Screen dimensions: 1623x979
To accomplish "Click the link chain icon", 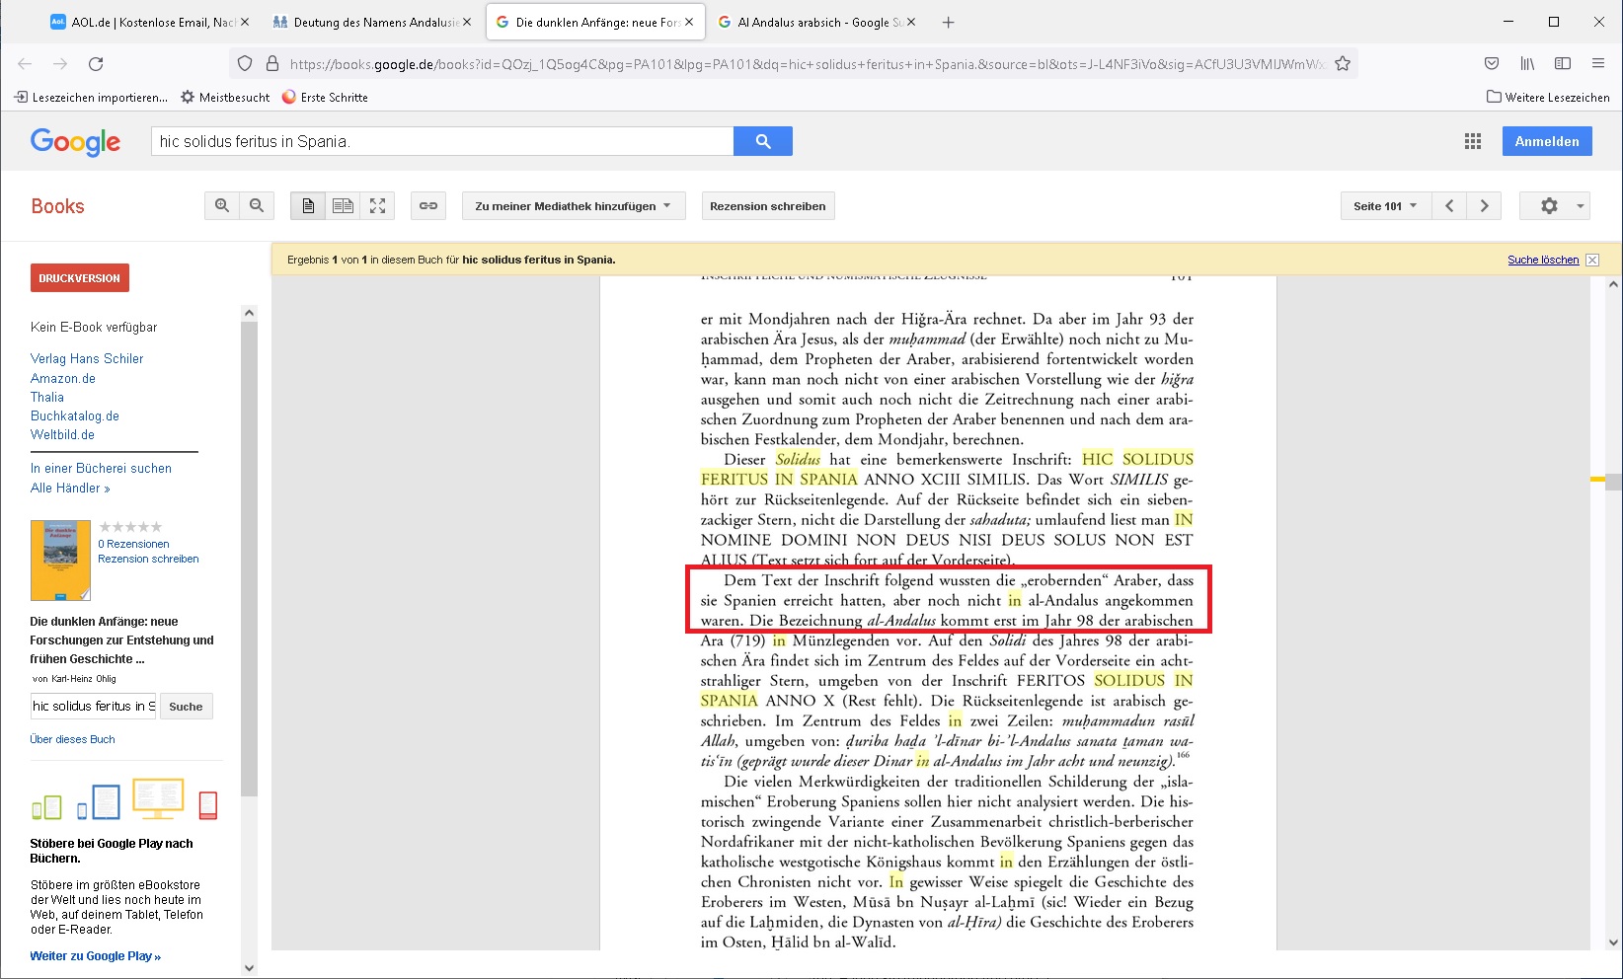I will 428,205.
